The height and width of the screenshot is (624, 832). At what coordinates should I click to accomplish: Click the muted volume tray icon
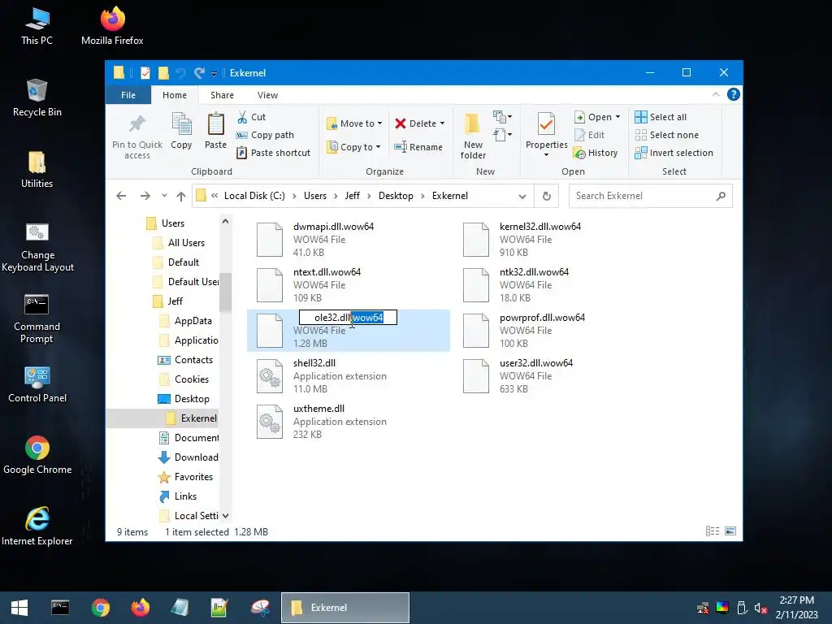coord(760,608)
